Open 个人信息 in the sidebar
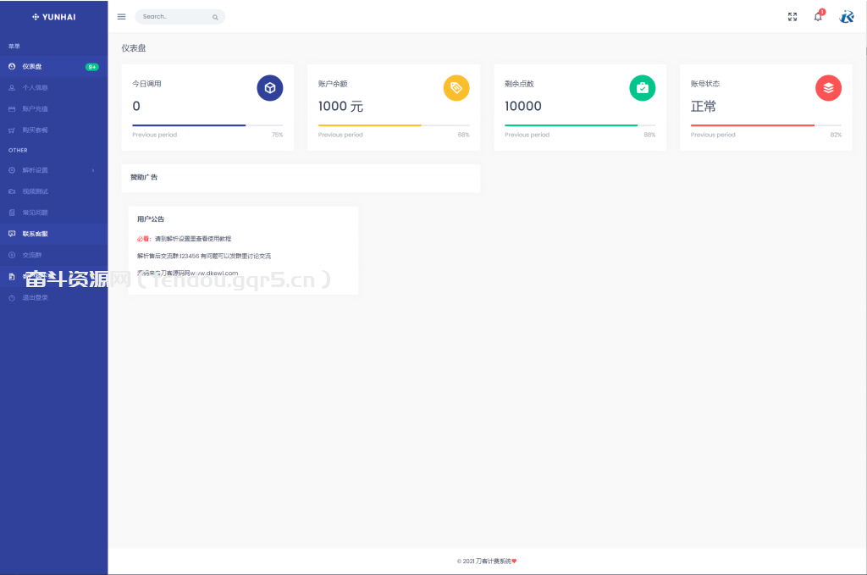 pos(35,87)
